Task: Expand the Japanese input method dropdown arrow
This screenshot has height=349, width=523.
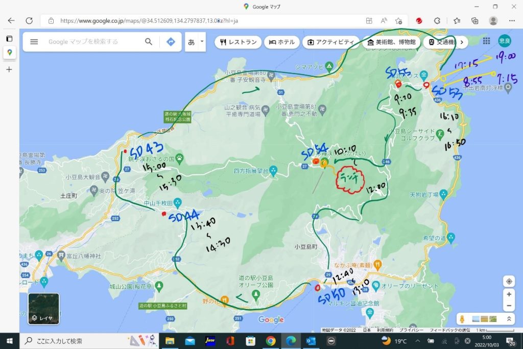Action: tap(202, 41)
